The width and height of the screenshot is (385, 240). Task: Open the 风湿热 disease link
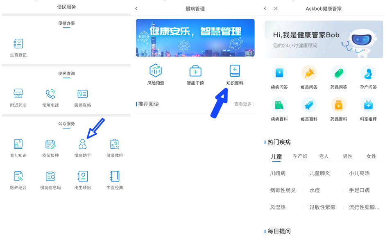tap(278, 207)
